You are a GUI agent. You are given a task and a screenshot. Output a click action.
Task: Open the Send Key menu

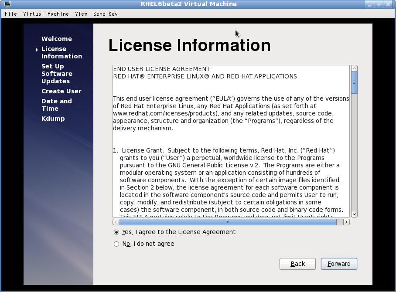(106, 14)
